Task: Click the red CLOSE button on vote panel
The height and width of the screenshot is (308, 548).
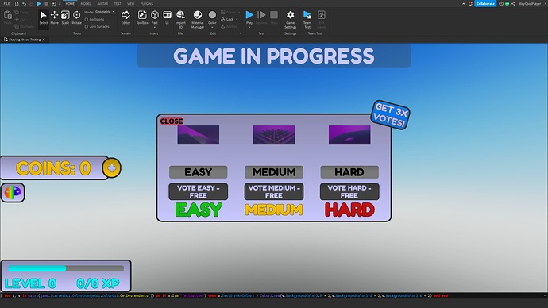Action: point(172,121)
